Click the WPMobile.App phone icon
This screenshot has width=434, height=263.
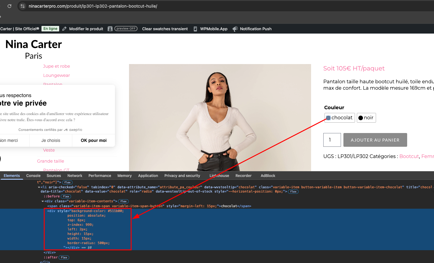coord(195,29)
